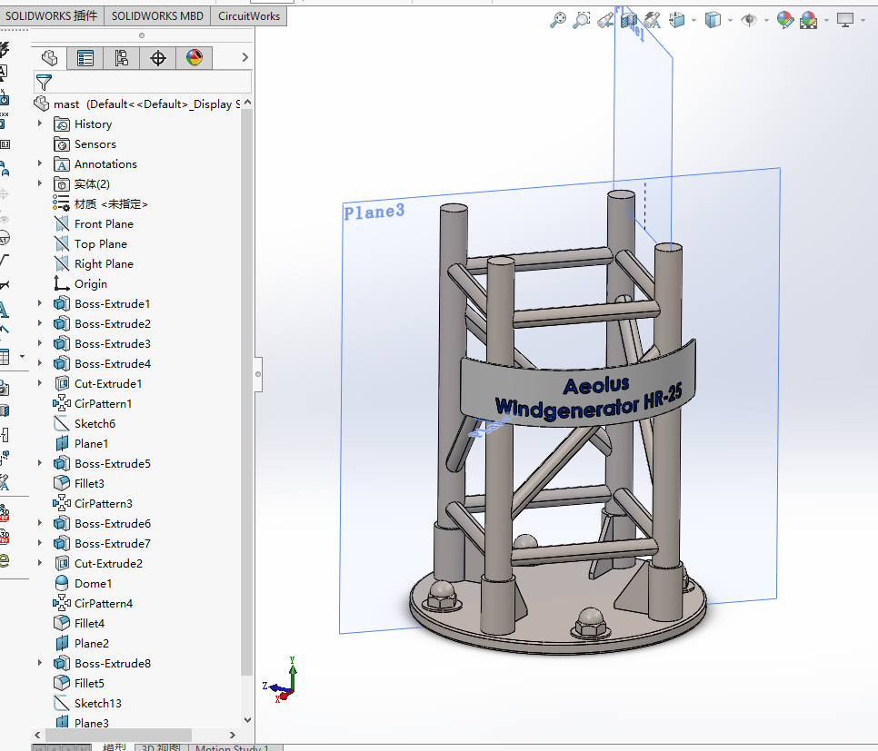
Task: Click the View Settings monitor icon
Action: [845, 20]
